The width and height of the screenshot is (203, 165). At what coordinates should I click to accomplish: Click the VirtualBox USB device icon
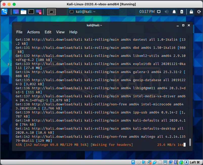(x=154, y=162)
